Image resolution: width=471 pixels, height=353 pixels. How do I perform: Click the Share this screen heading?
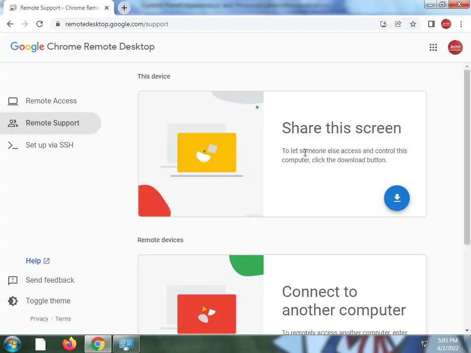[342, 128]
